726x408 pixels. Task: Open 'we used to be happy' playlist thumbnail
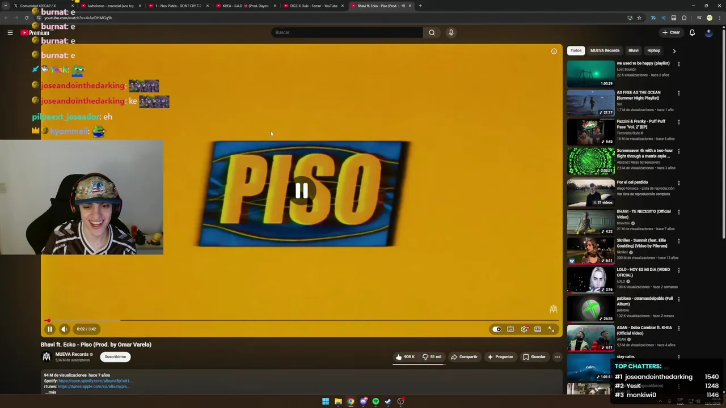[590, 73]
